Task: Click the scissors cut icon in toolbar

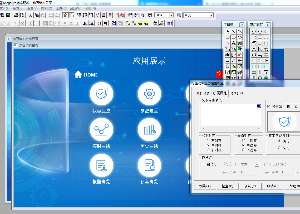Action: click(30, 15)
